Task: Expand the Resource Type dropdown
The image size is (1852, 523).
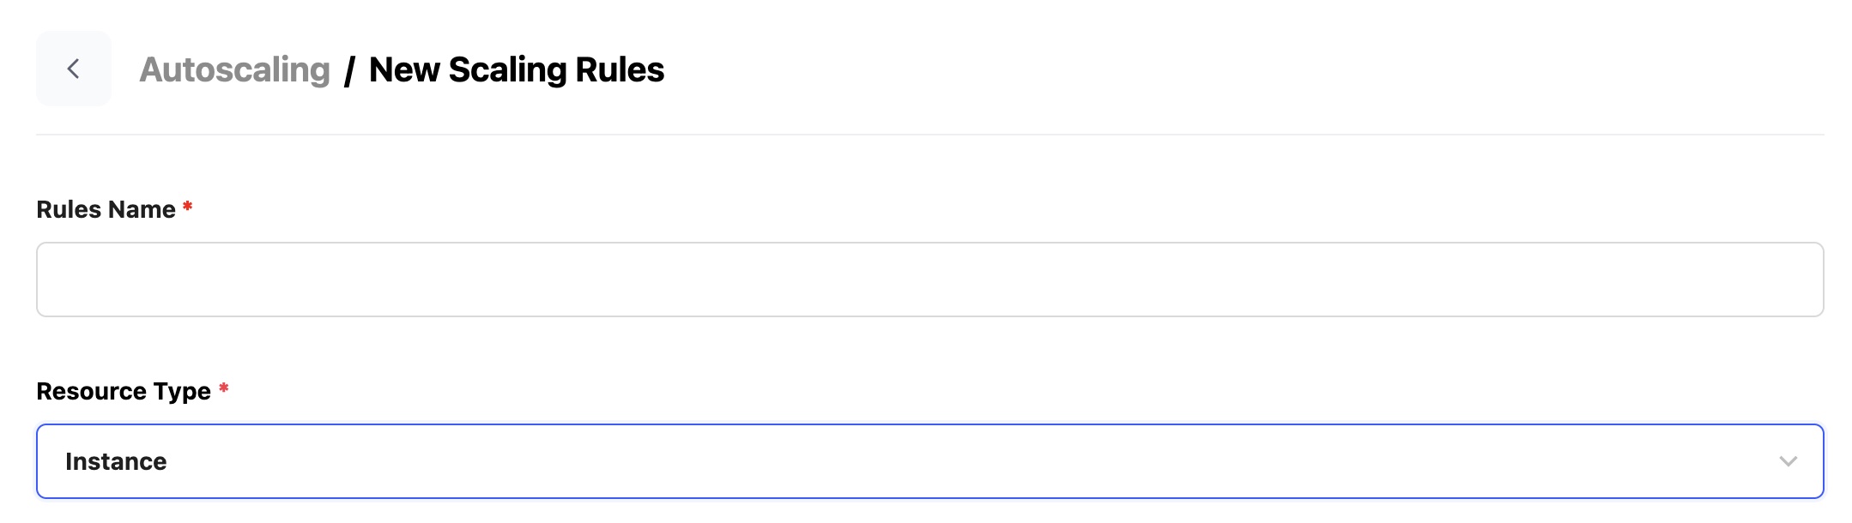Action: [x=929, y=461]
